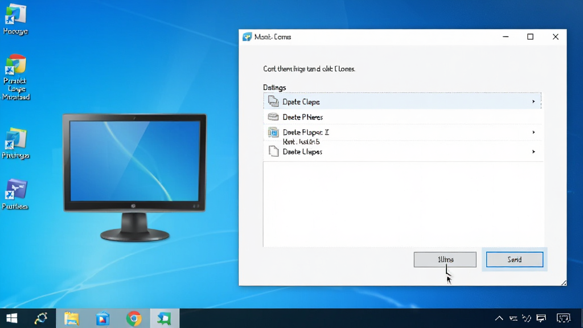Image resolution: width=583 pixels, height=328 pixels.
Task: Select the "Hocoge" desktop shortcut icon
Action: (x=15, y=15)
